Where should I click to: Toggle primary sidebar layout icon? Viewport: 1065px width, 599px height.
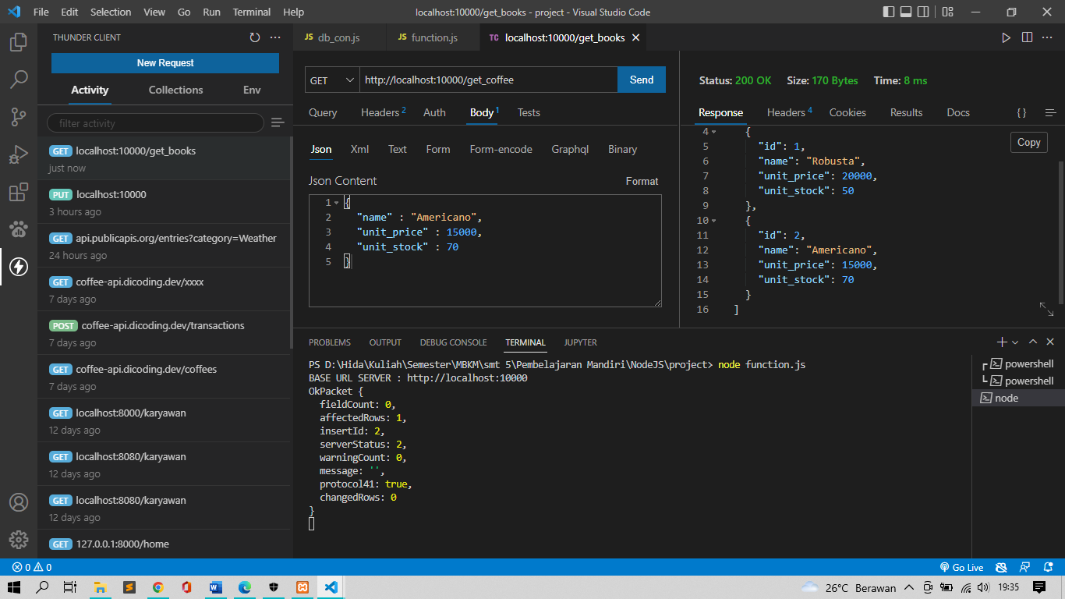click(889, 12)
